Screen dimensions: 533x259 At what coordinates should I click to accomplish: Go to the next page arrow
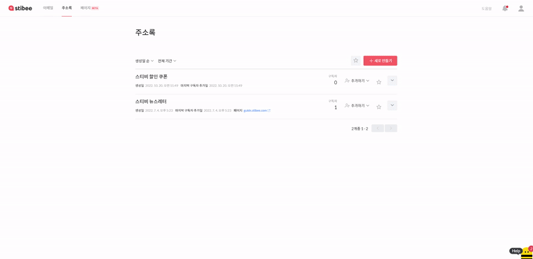tap(391, 128)
